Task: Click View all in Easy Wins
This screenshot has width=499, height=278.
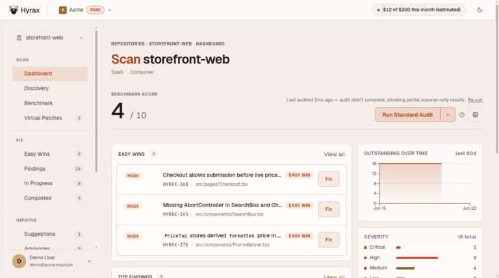Action: point(334,155)
